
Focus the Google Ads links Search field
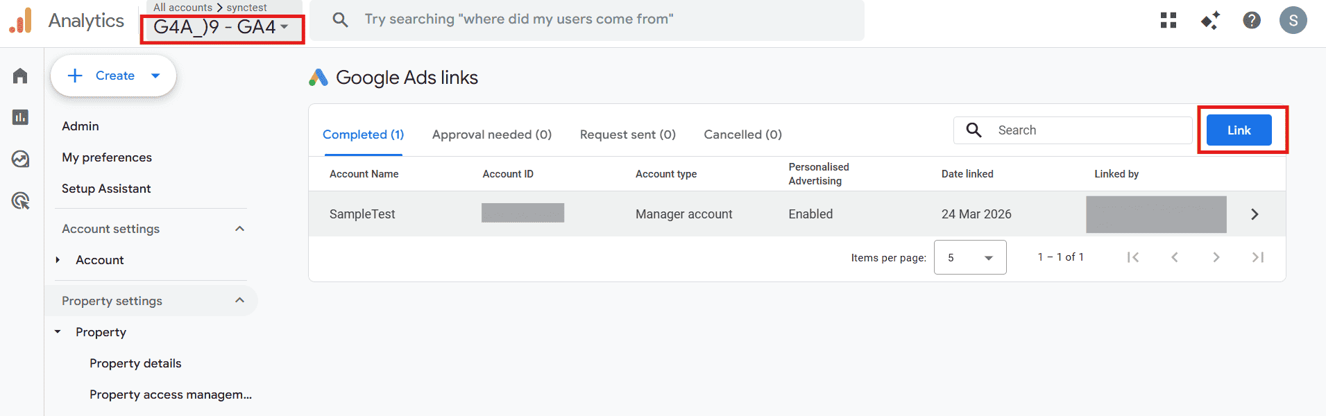tap(1073, 130)
